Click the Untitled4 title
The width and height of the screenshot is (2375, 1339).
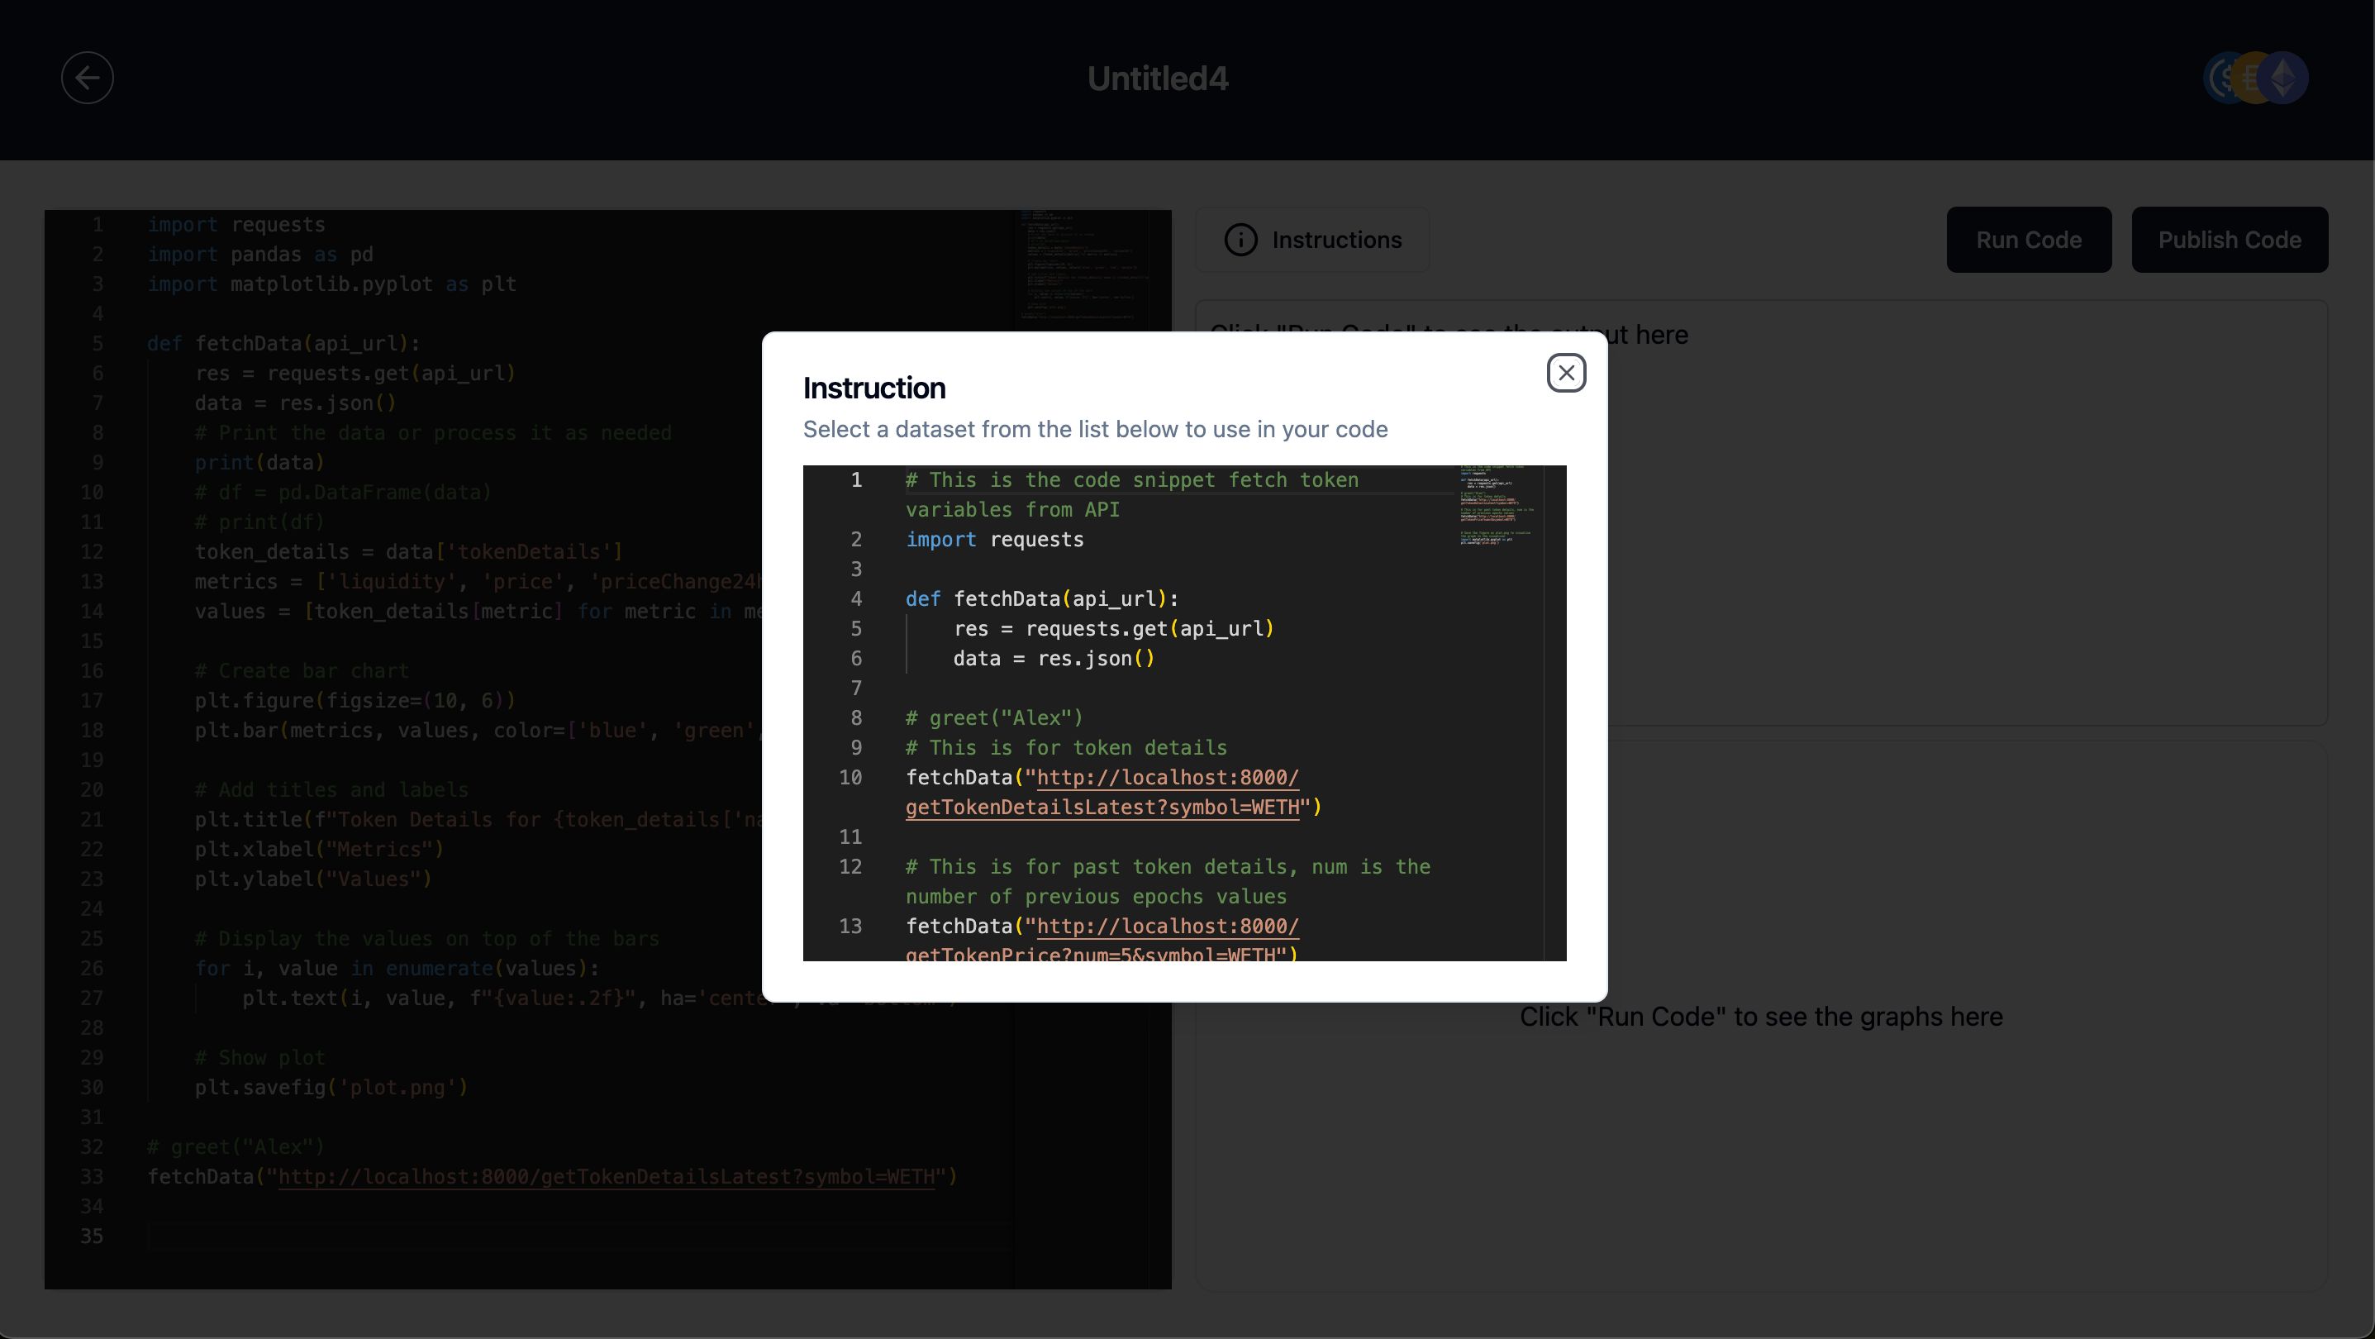coord(1157,79)
